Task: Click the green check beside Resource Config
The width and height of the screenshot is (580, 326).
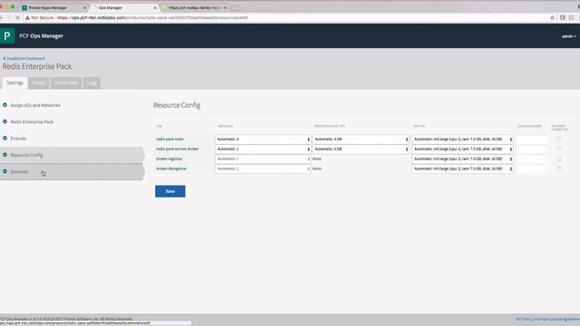Action: pyautogui.click(x=5, y=155)
